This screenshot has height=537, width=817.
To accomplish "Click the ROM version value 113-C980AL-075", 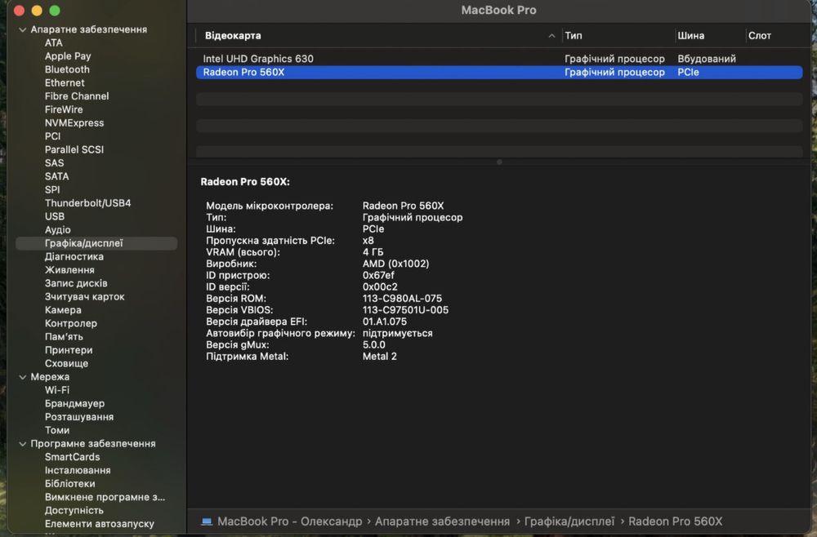I will pyautogui.click(x=402, y=299).
